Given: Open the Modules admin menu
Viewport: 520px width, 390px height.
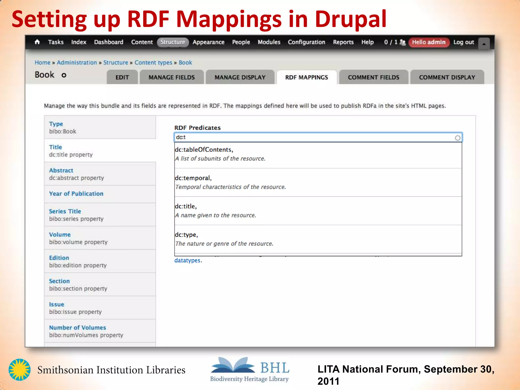Looking at the screenshot, I should (269, 42).
